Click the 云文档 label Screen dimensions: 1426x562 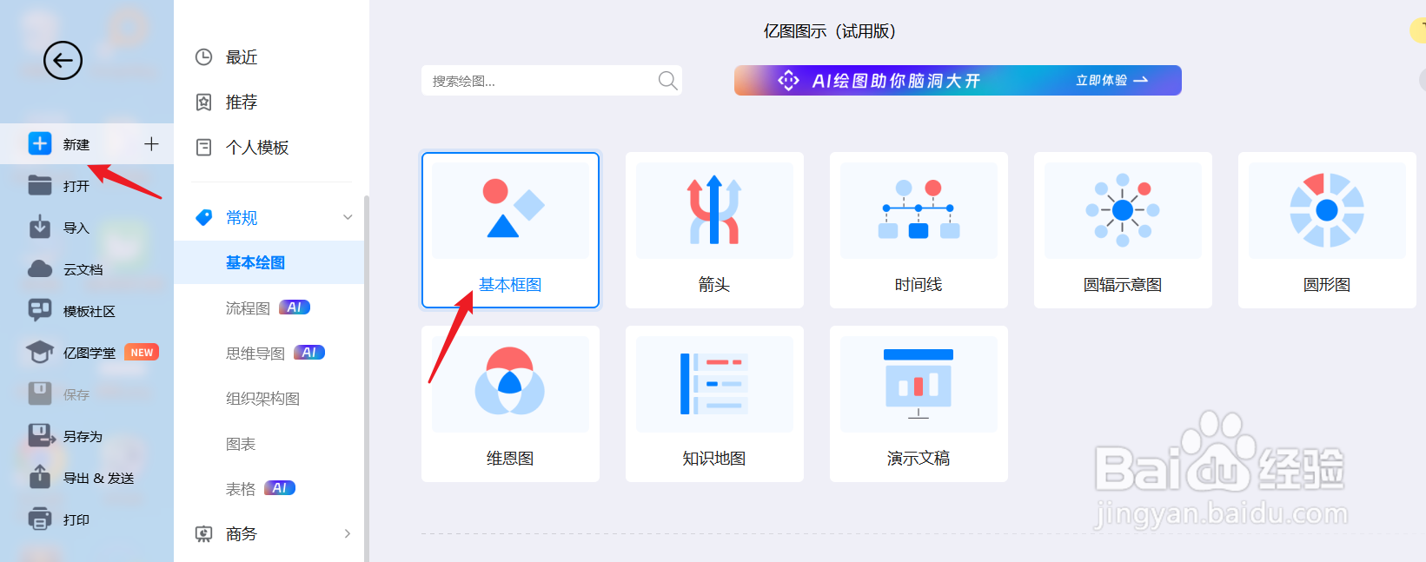tap(83, 269)
